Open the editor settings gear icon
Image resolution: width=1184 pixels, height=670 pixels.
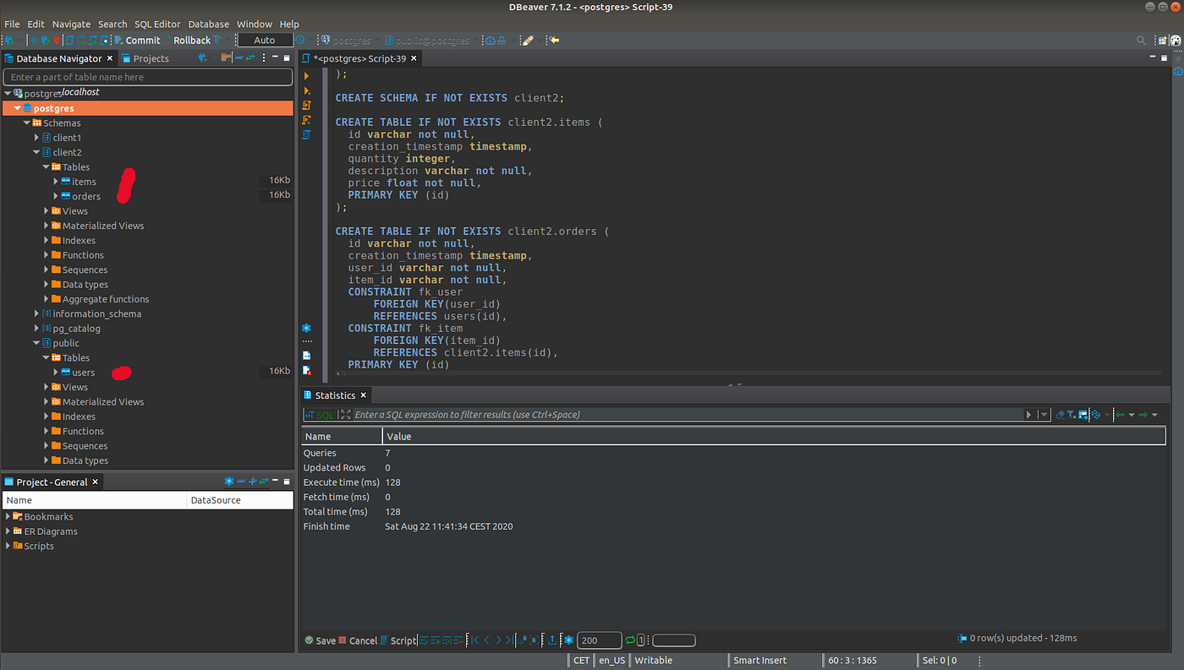pos(306,327)
